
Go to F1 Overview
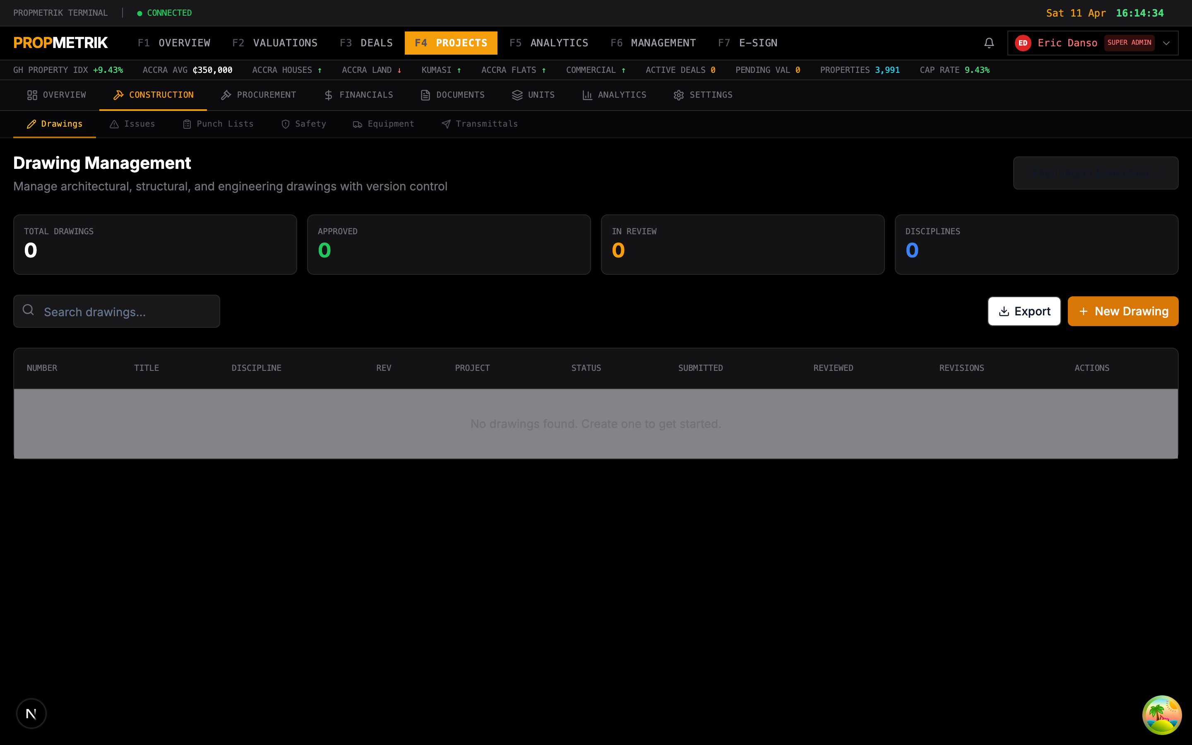click(174, 43)
